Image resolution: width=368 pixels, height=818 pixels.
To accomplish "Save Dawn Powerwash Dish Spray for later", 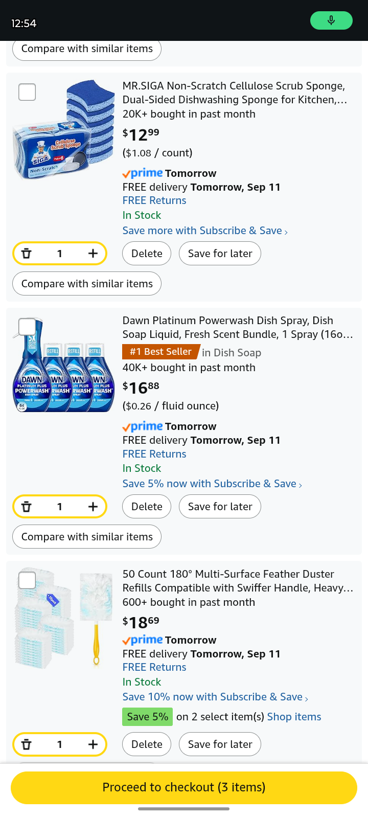I will (x=220, y=507).
